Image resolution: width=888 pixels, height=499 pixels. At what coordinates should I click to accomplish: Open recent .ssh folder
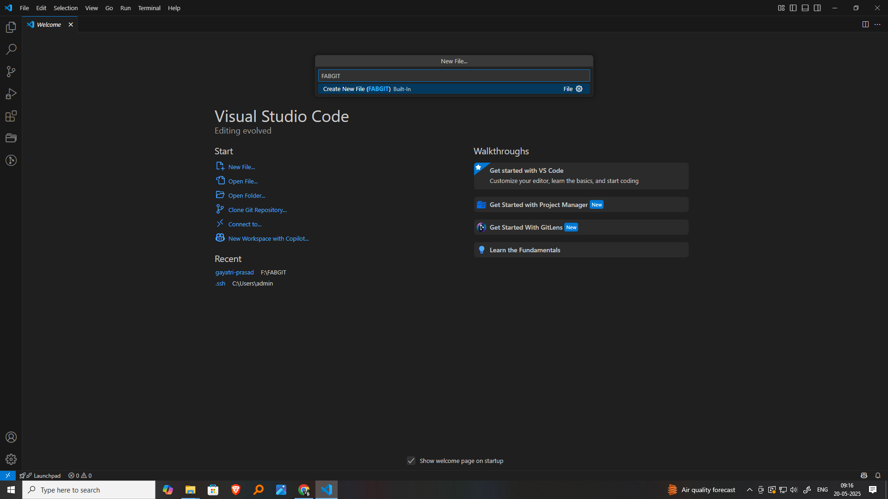pyautogui.click(x=220, y=283)
